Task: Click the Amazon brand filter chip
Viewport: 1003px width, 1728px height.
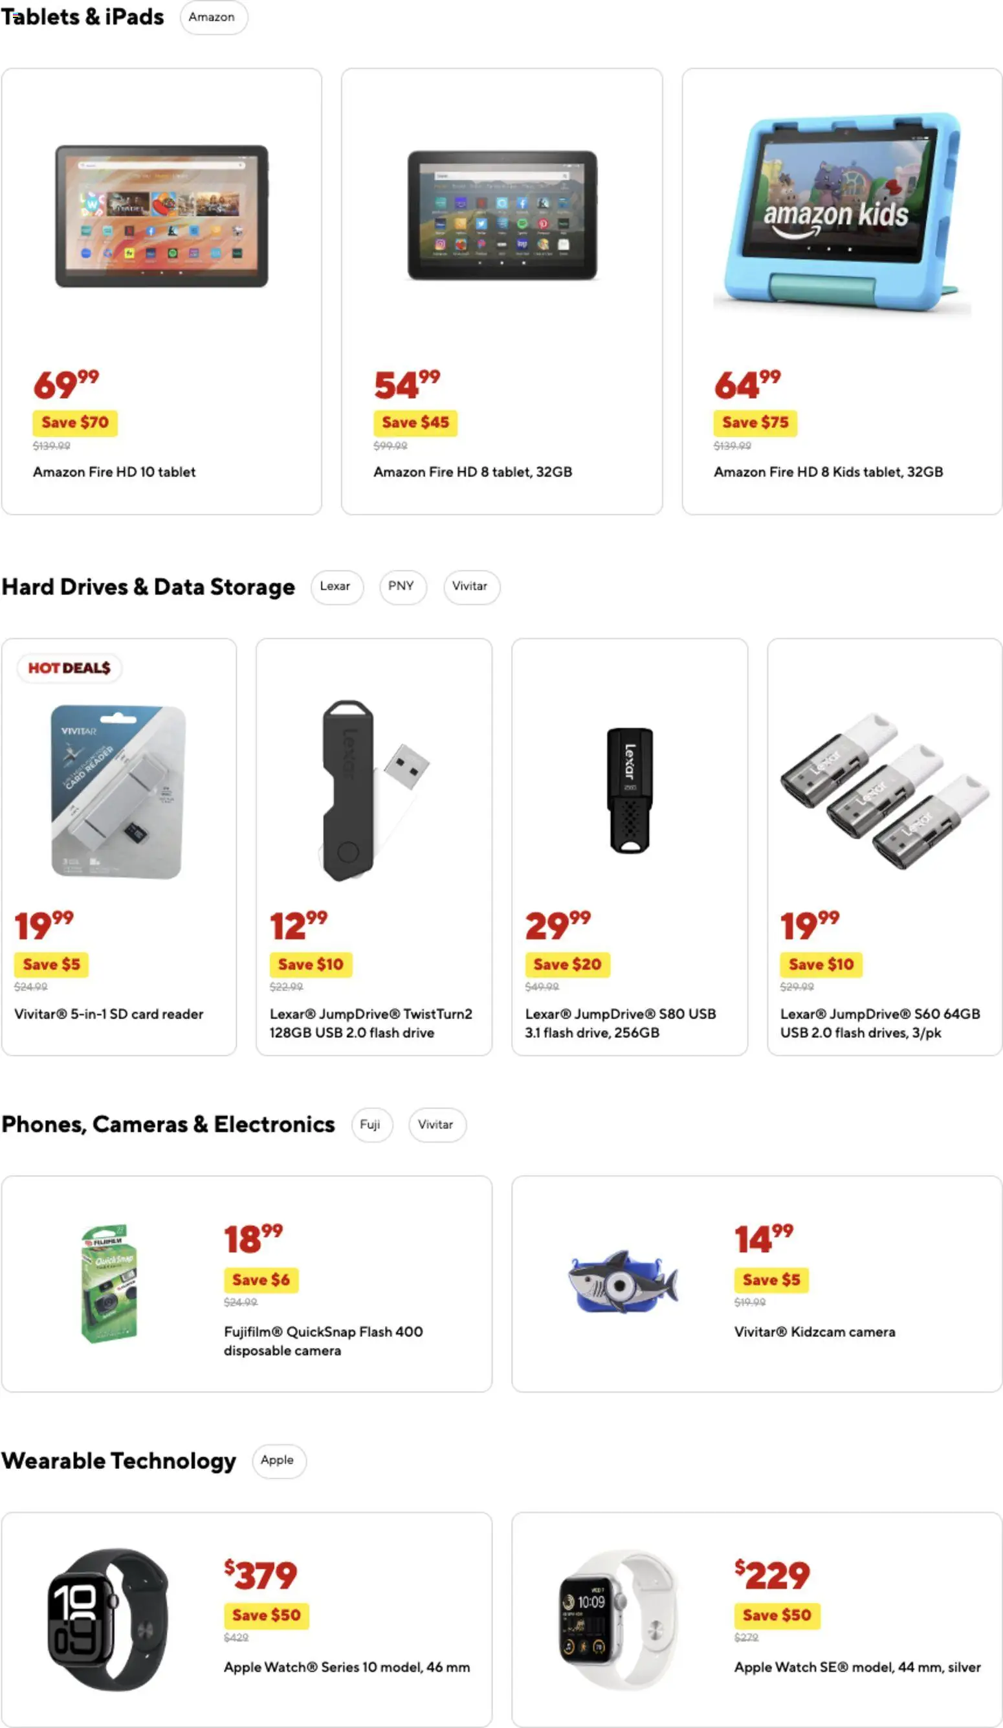Action: (x=212, y=17)
